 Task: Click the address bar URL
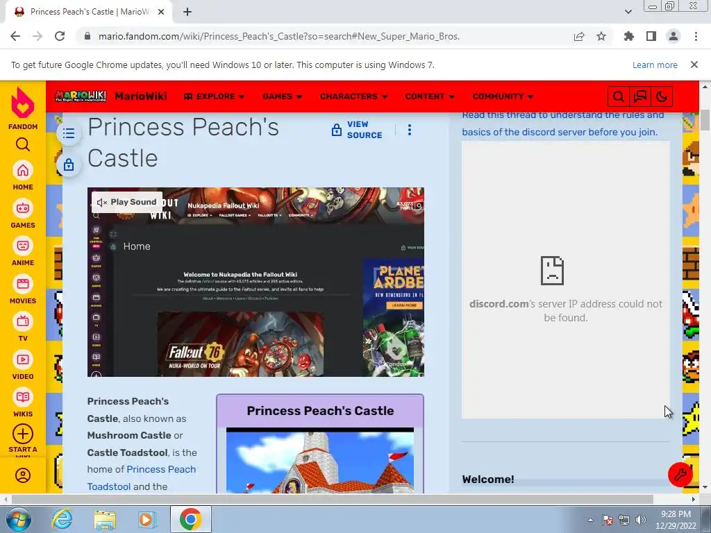tap(279, 36)
